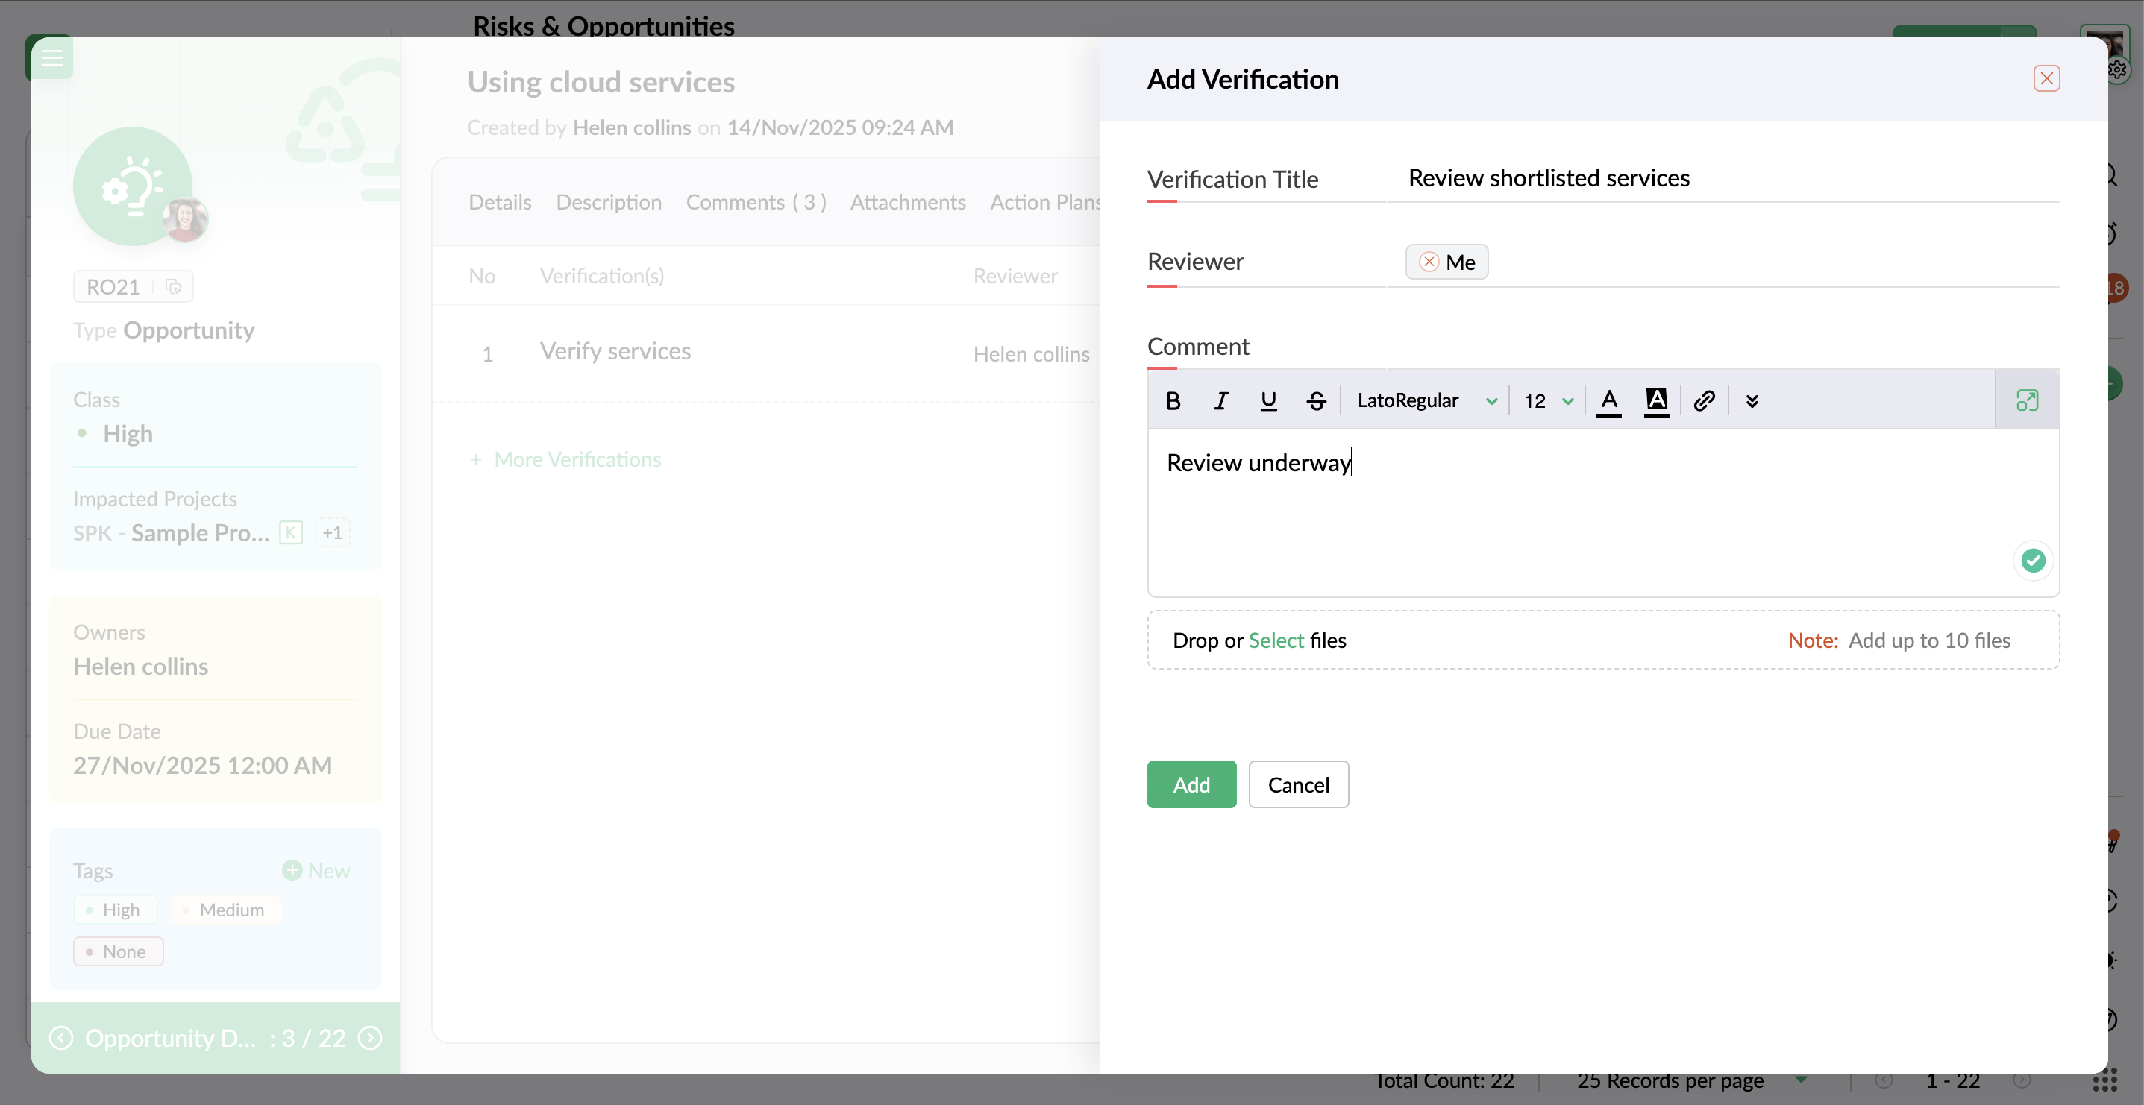This screenshot has width=2144, height=1105.
Task: Go to next opportunity record arrow
Action: coord(369,1038)
